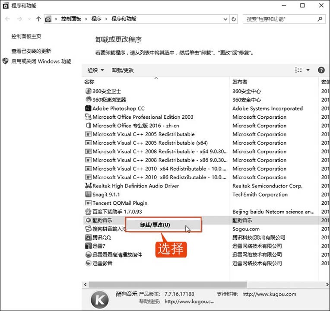This screenshot has height=311, width=330.
Task: Click the view layout icon
Action: pos(298,70)
